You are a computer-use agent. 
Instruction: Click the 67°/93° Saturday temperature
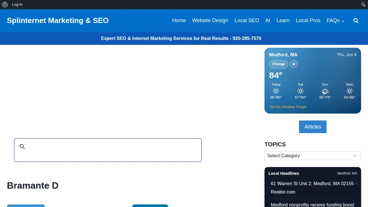click(x=300, y=97)
